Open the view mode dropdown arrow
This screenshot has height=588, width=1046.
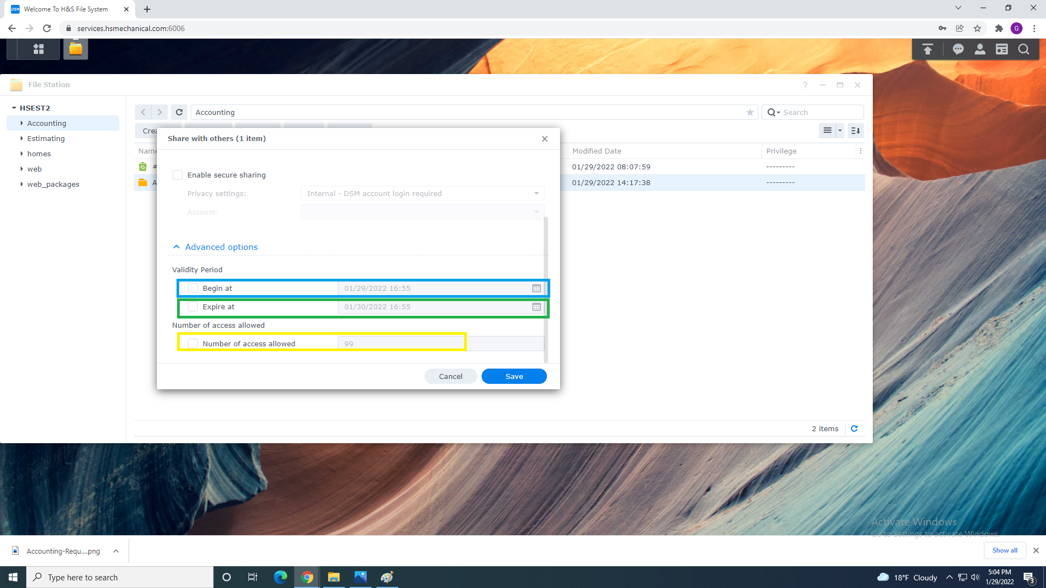[840, 131]
